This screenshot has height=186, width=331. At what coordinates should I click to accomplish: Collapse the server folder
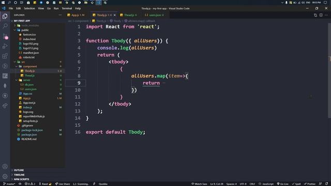click(26, 80)
